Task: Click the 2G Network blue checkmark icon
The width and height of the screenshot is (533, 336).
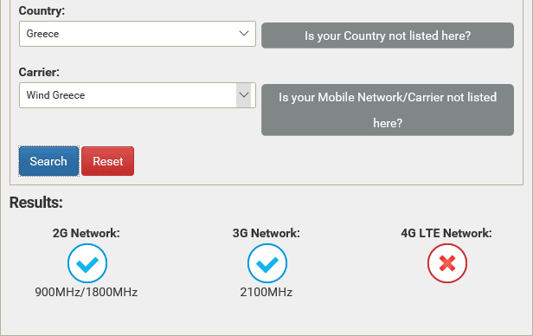Action: pos(87,263)
